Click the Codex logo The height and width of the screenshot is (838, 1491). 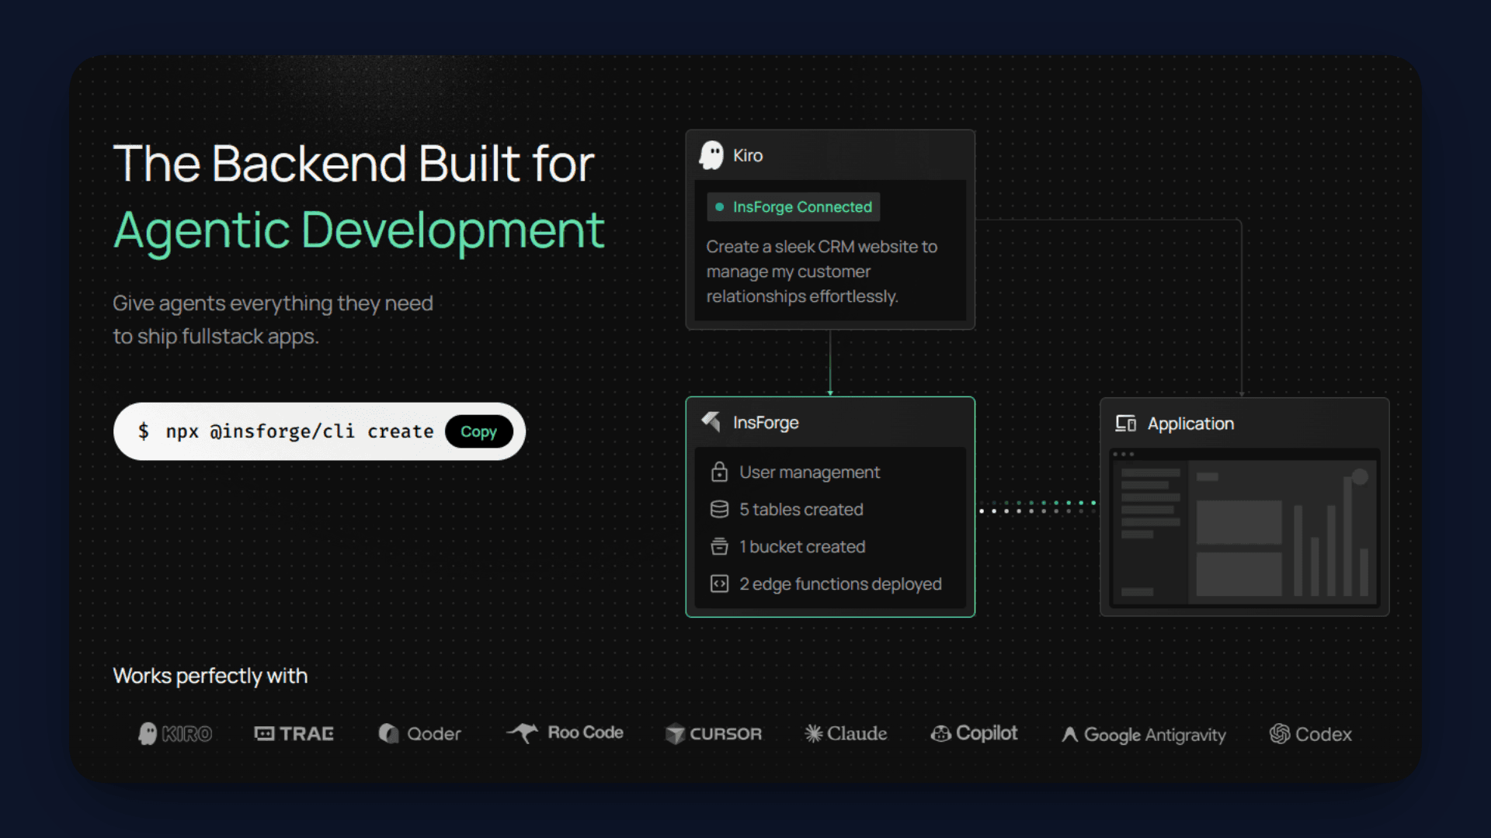point(1310,734)
